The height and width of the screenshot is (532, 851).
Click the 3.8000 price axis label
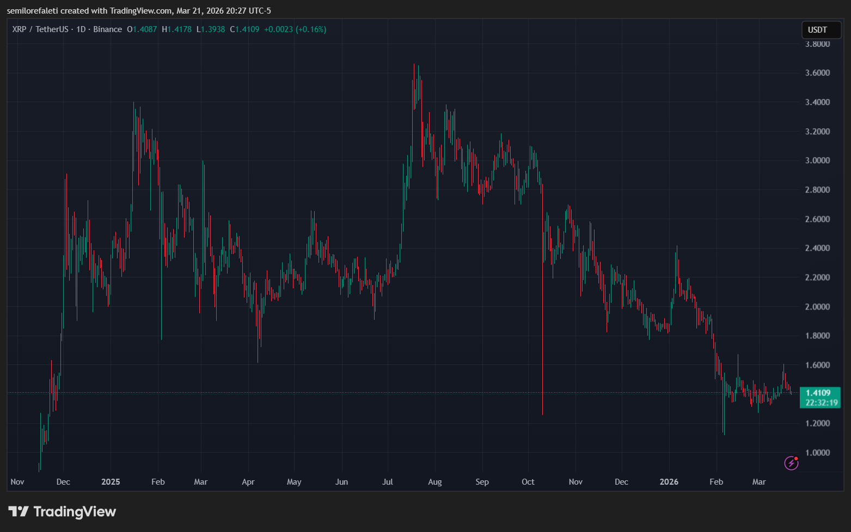817,44
